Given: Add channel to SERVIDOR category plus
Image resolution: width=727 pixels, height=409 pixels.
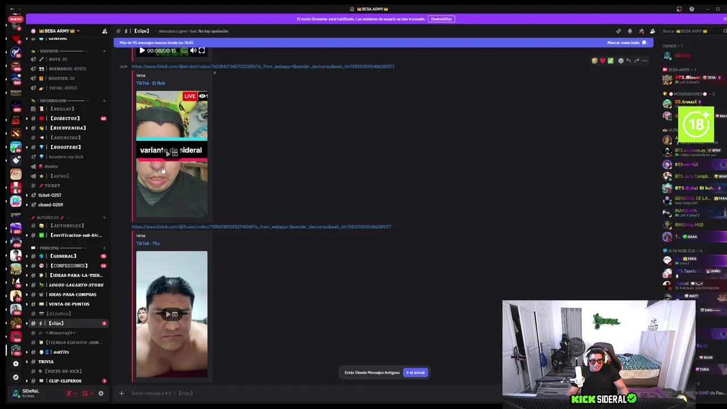Looking at the screenshot, I should pos(104,51).
